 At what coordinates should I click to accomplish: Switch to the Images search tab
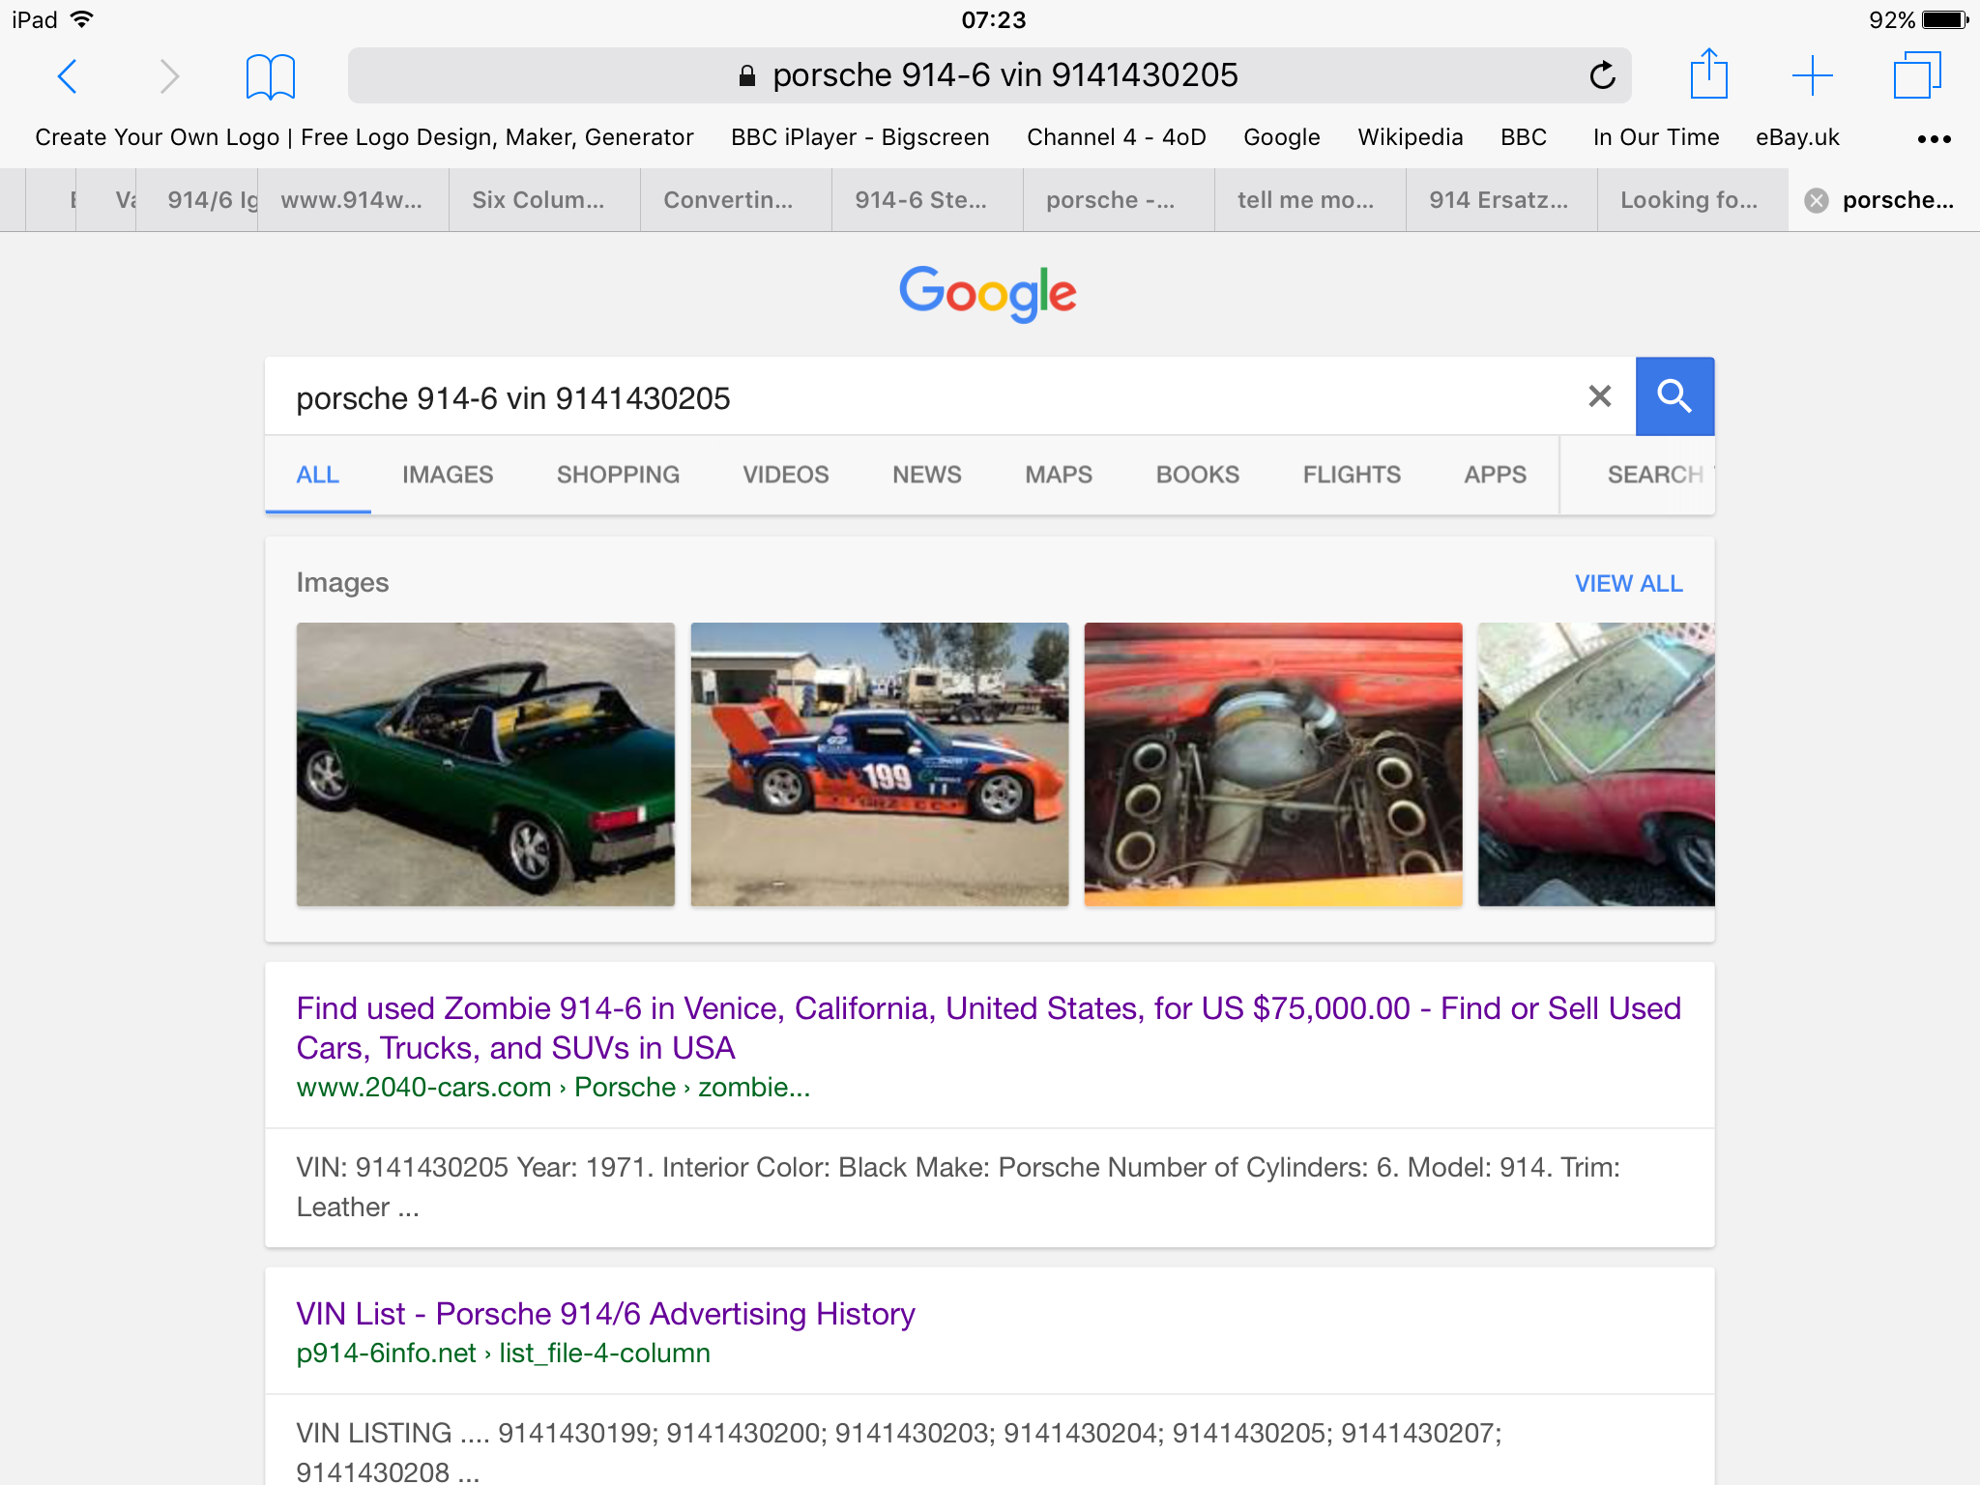[448, 475]
